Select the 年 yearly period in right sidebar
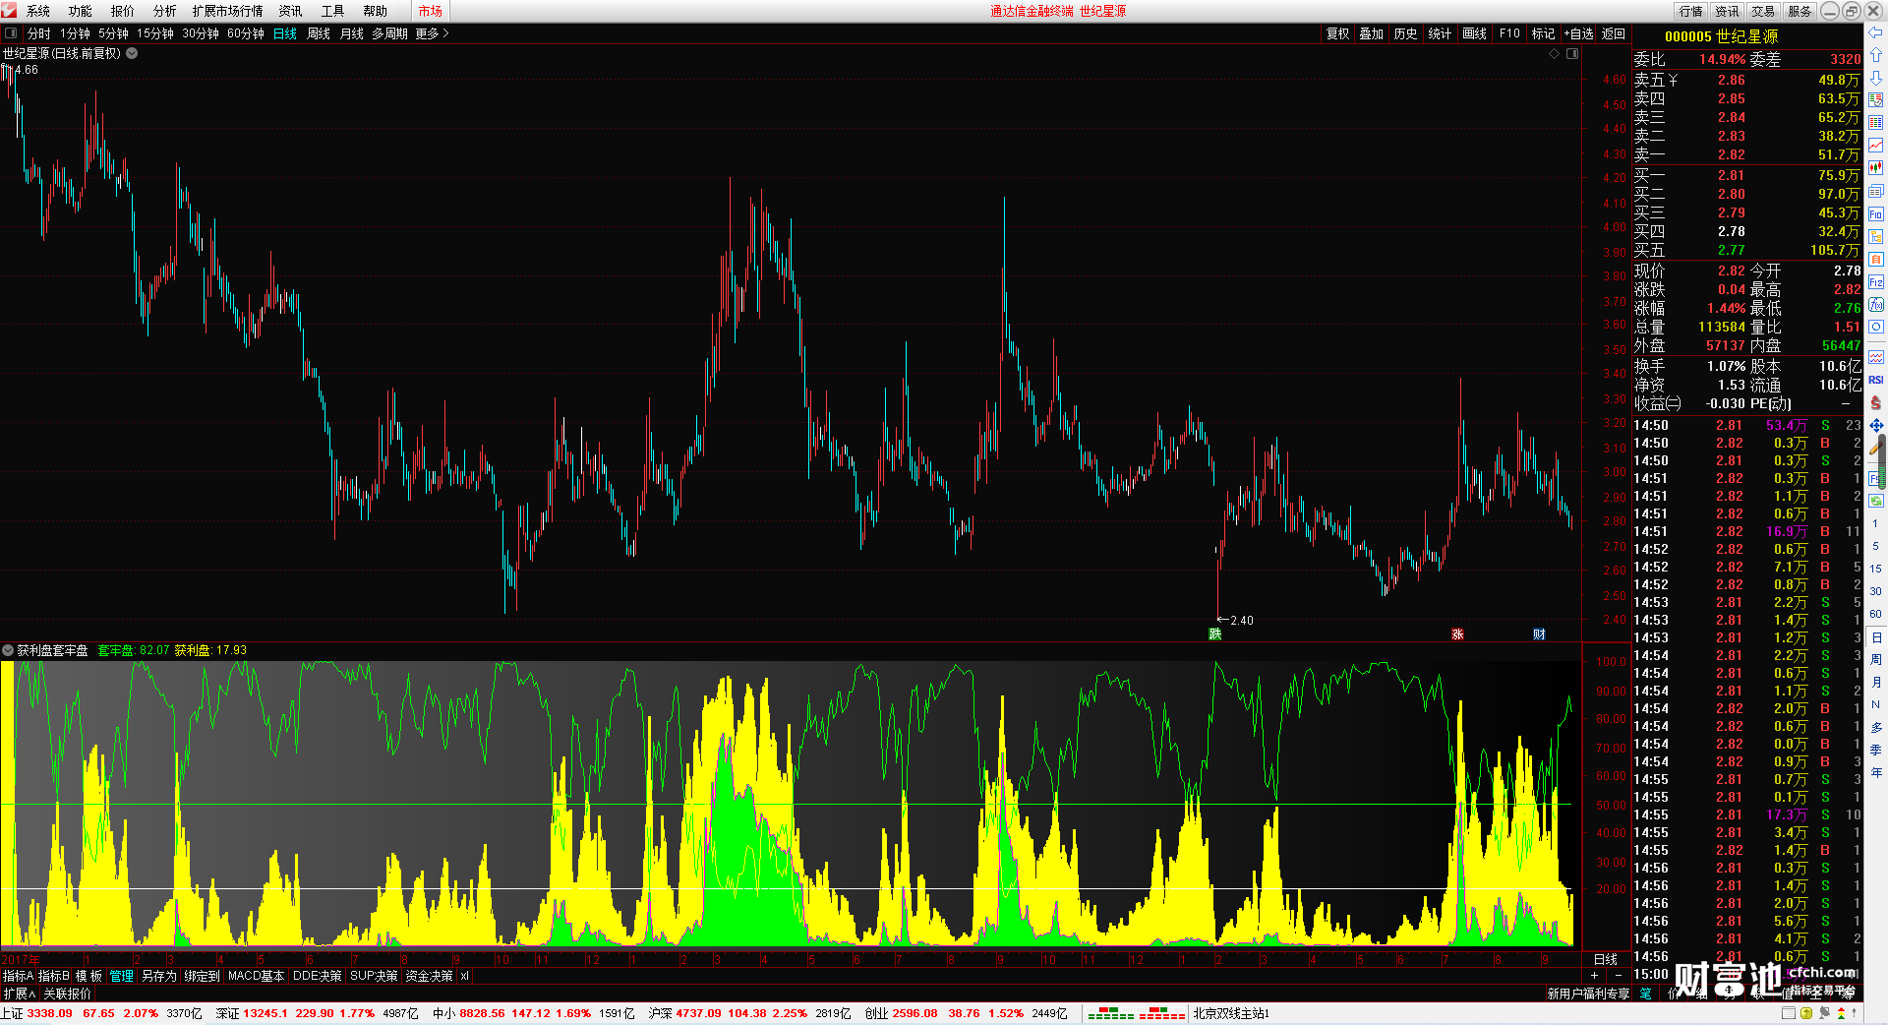Screen dimensions: 1888x1025 point(1876,772)
